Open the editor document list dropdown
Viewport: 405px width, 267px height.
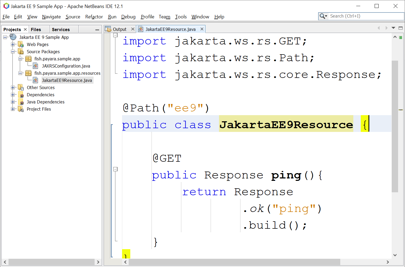coord(393,28)
